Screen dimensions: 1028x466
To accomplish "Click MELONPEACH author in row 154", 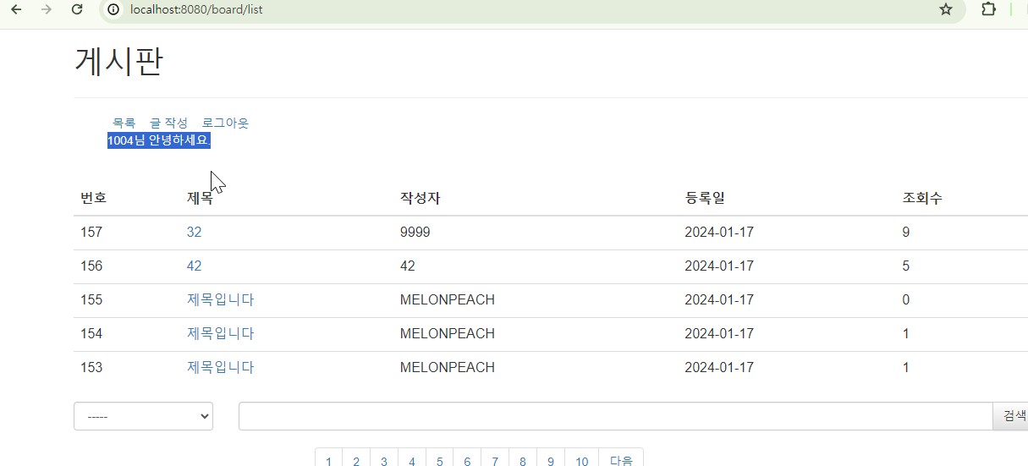I will click(x=448, y=333).
